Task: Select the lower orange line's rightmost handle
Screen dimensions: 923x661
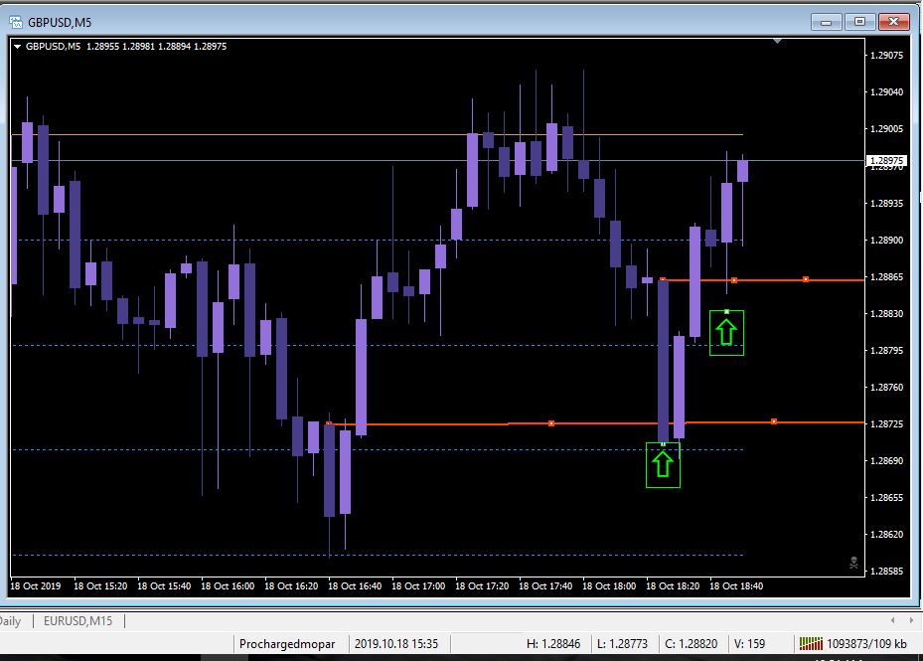Action: pos(774,421)
